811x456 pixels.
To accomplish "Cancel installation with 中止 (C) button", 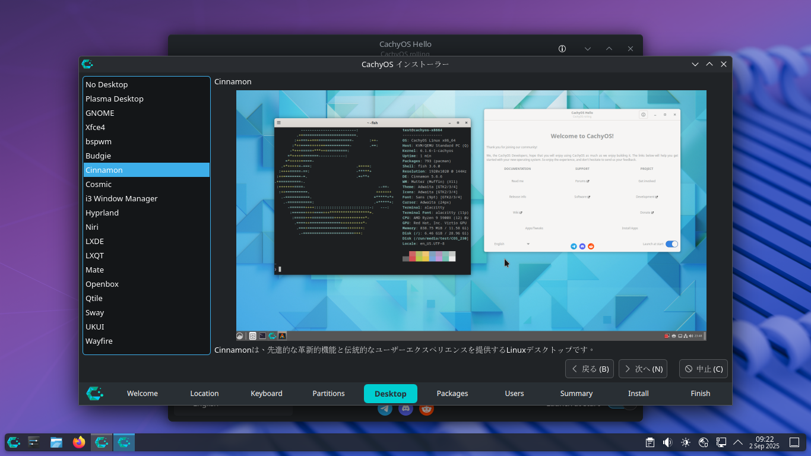I will [x=703, y=369].
